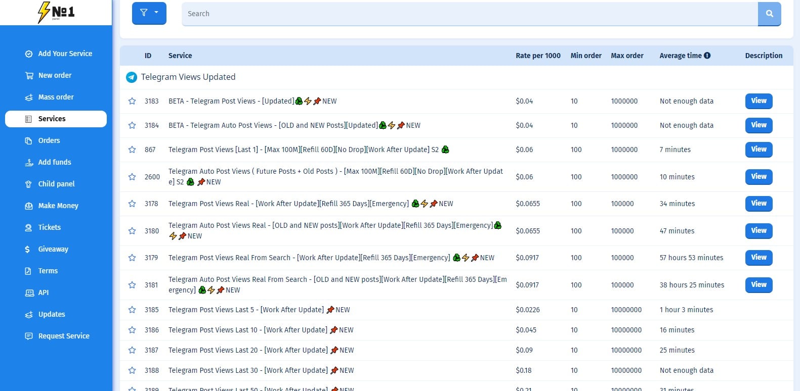Screen dimensions: 800x391
Task: Select the Request Service sidebar item
Action: [x=64, y=336]
